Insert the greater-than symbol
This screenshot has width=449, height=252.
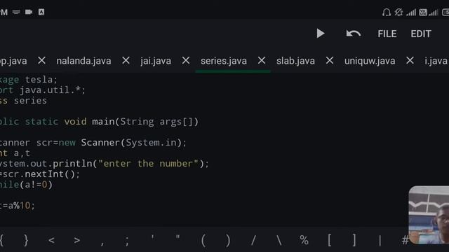coord(76,240)
